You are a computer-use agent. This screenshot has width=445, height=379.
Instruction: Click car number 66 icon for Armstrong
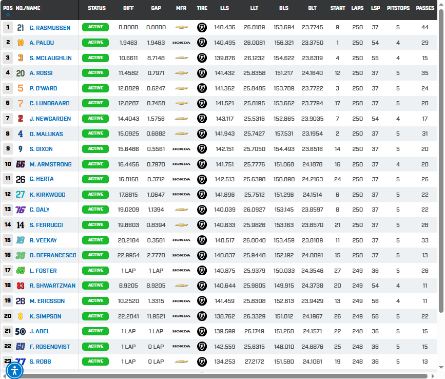tap(21, 164)
